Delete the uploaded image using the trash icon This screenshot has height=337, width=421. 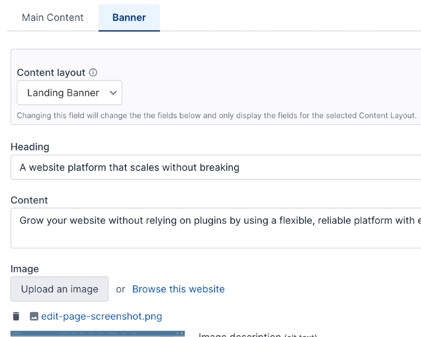[16, 316]
